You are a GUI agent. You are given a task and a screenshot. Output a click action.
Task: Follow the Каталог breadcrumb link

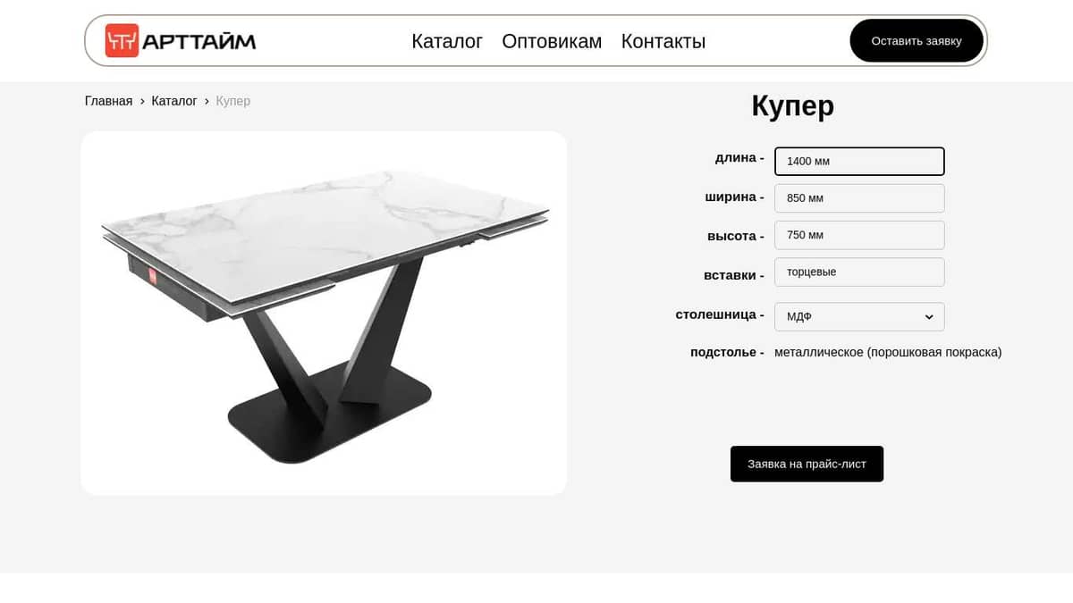tap(174, 101)
